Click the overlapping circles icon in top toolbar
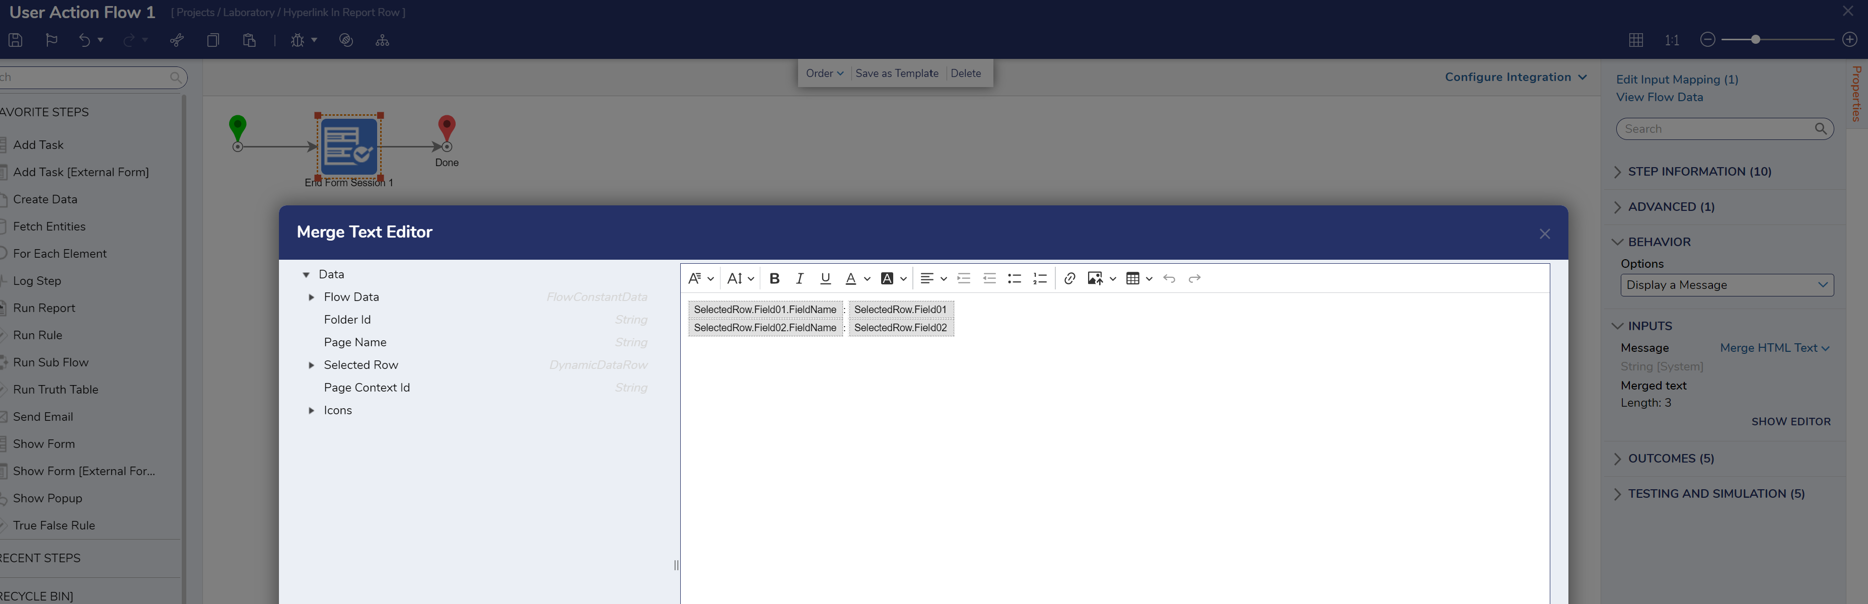 [346, 41]
